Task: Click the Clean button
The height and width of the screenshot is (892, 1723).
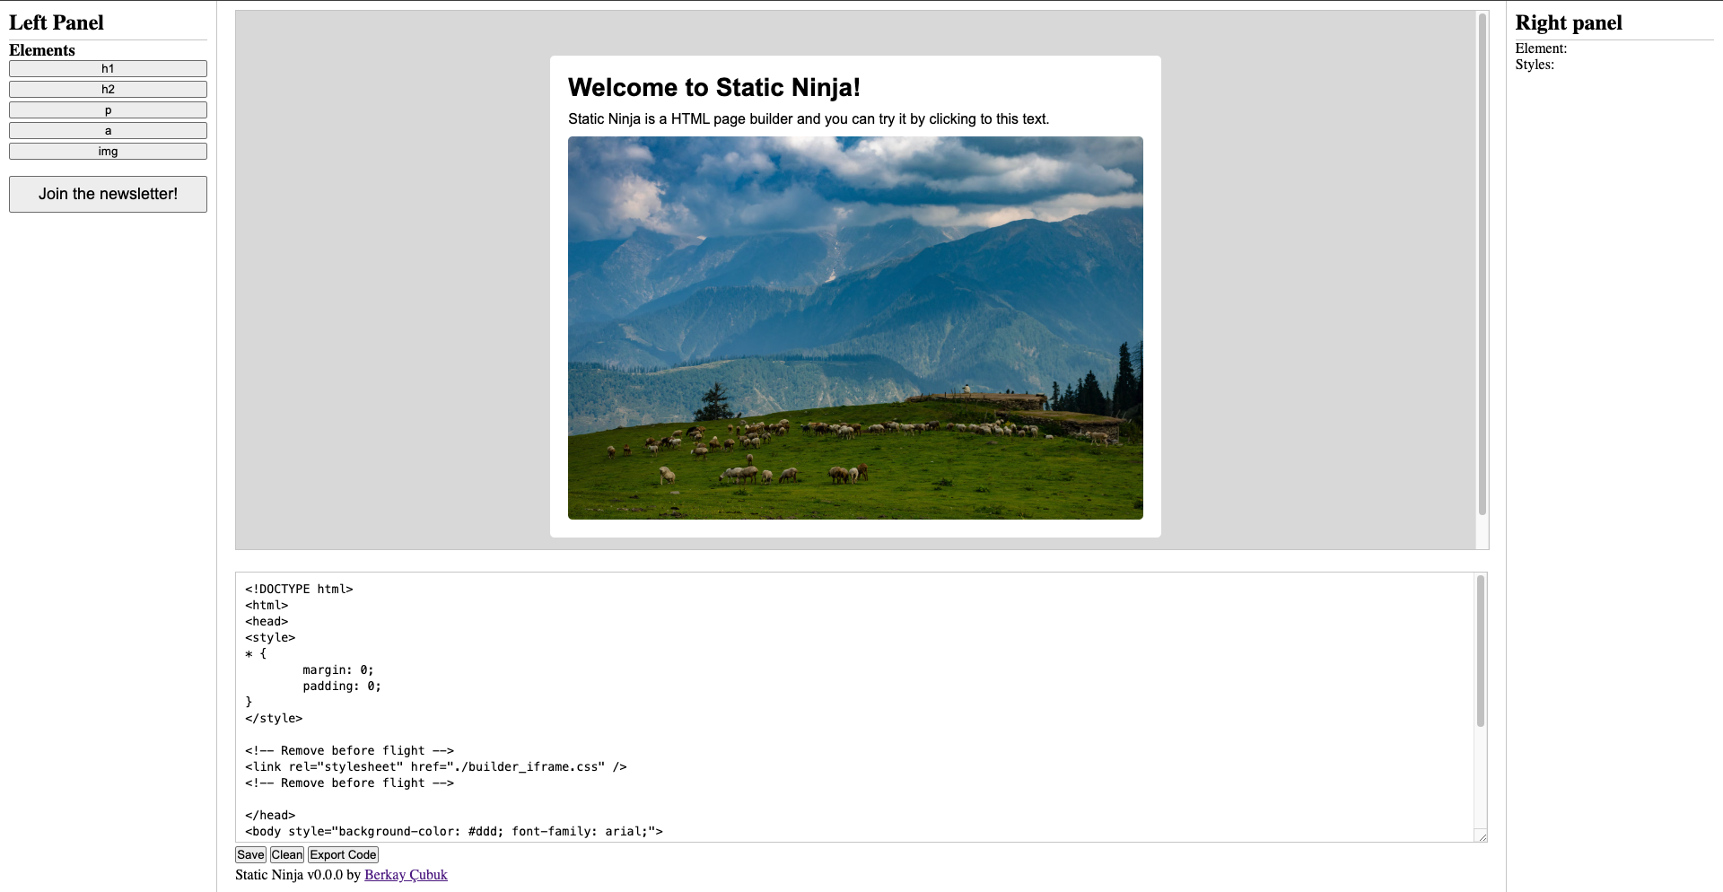Action: pyautogui.click(x=287, y=855)
